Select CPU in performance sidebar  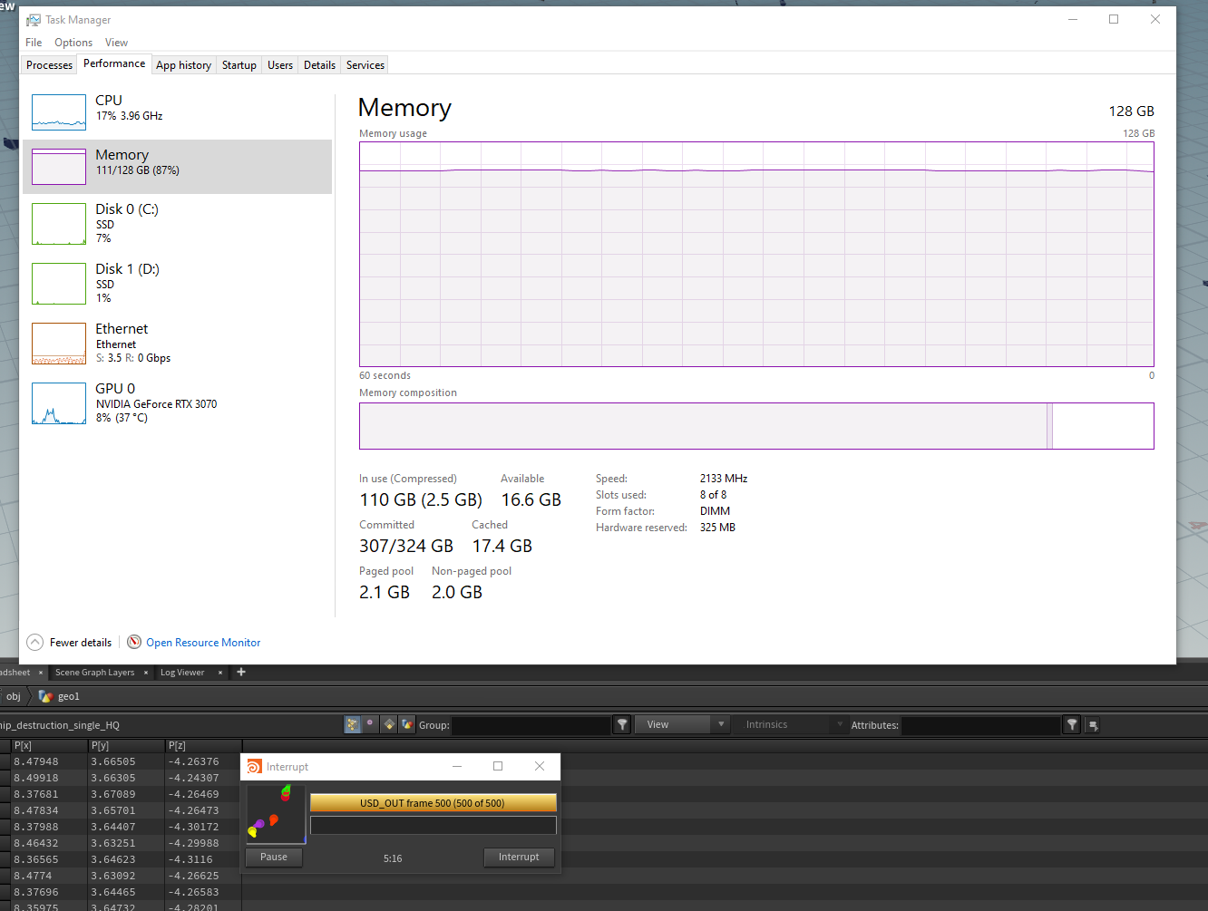[x=177, y=111]
